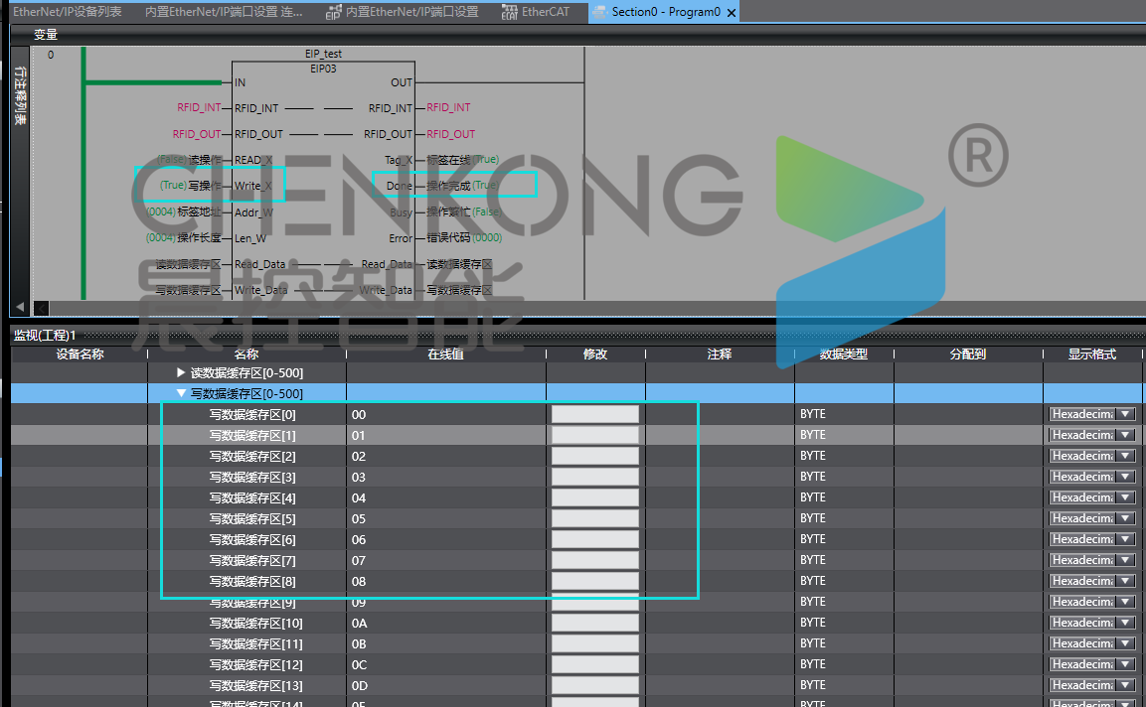Image resolution: width=1146 pixels, height=707 pixels.
Task: Collapse the 写数据缓存区[0-500] tree row
Action: tap(181, 393)
